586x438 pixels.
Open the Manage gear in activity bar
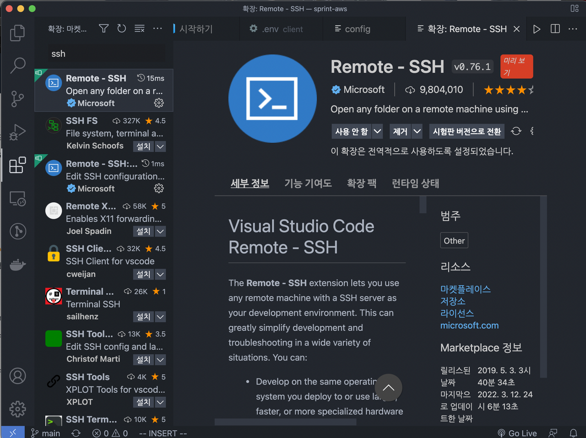click(x=17, y=409)
